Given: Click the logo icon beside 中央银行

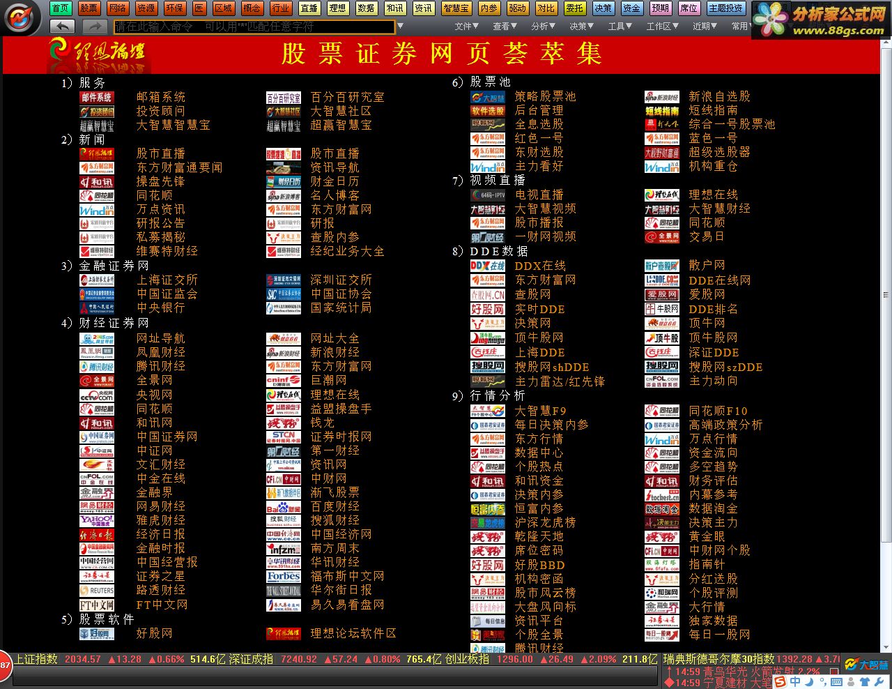Looking at the screenshot, I should pos(97,308).
